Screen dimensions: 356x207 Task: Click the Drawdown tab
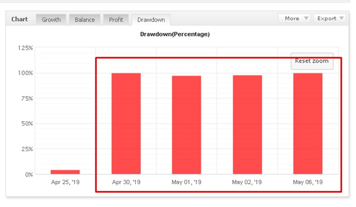point(151,20)
